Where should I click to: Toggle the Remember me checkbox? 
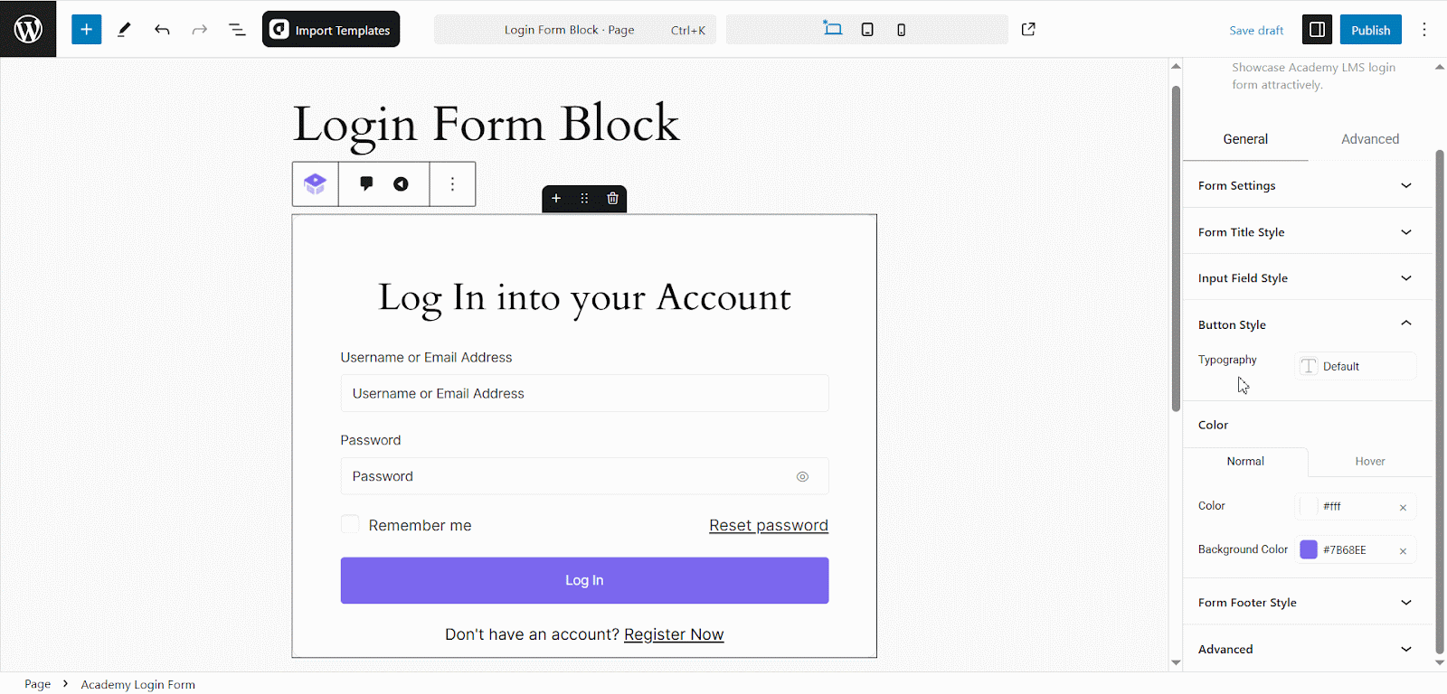click(349, 524)
